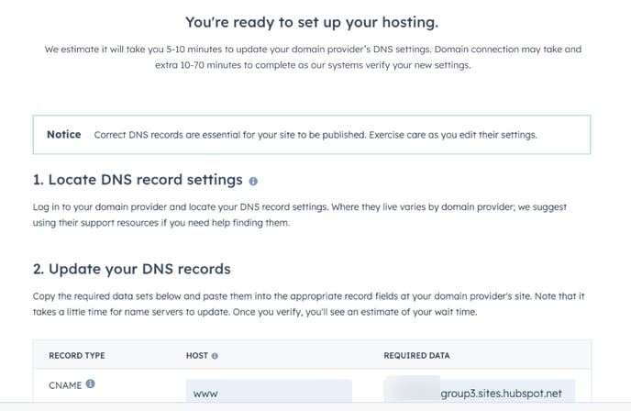Image resolution: width=631 pixels, height=411 pixels.
Task: Click the RECORD TYPE column header
Action: pyautogui.click(x=77, y=355)
